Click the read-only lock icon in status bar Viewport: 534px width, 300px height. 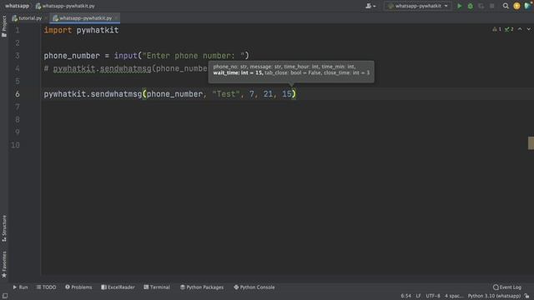(526, 296)
